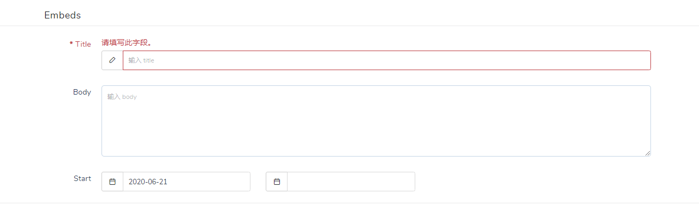Click the red-bordered Title input box

[x=387, y=60]
